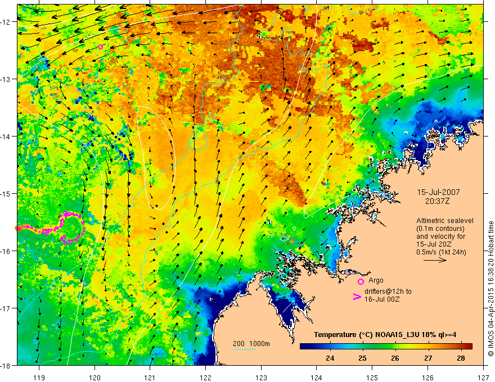Screen dimensions: 495x382
Task: Click the longitude label 125
Action: (372, 378)
